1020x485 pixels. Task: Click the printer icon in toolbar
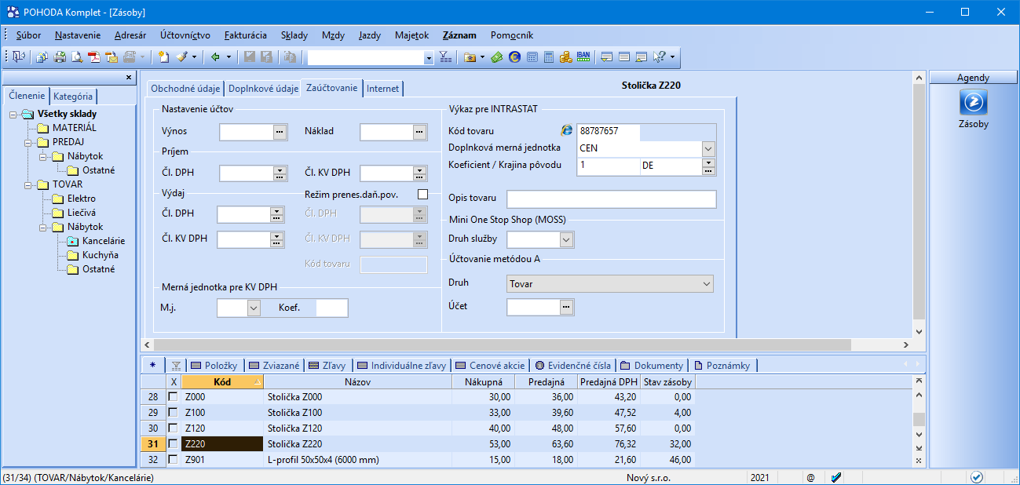coord(59,57)
